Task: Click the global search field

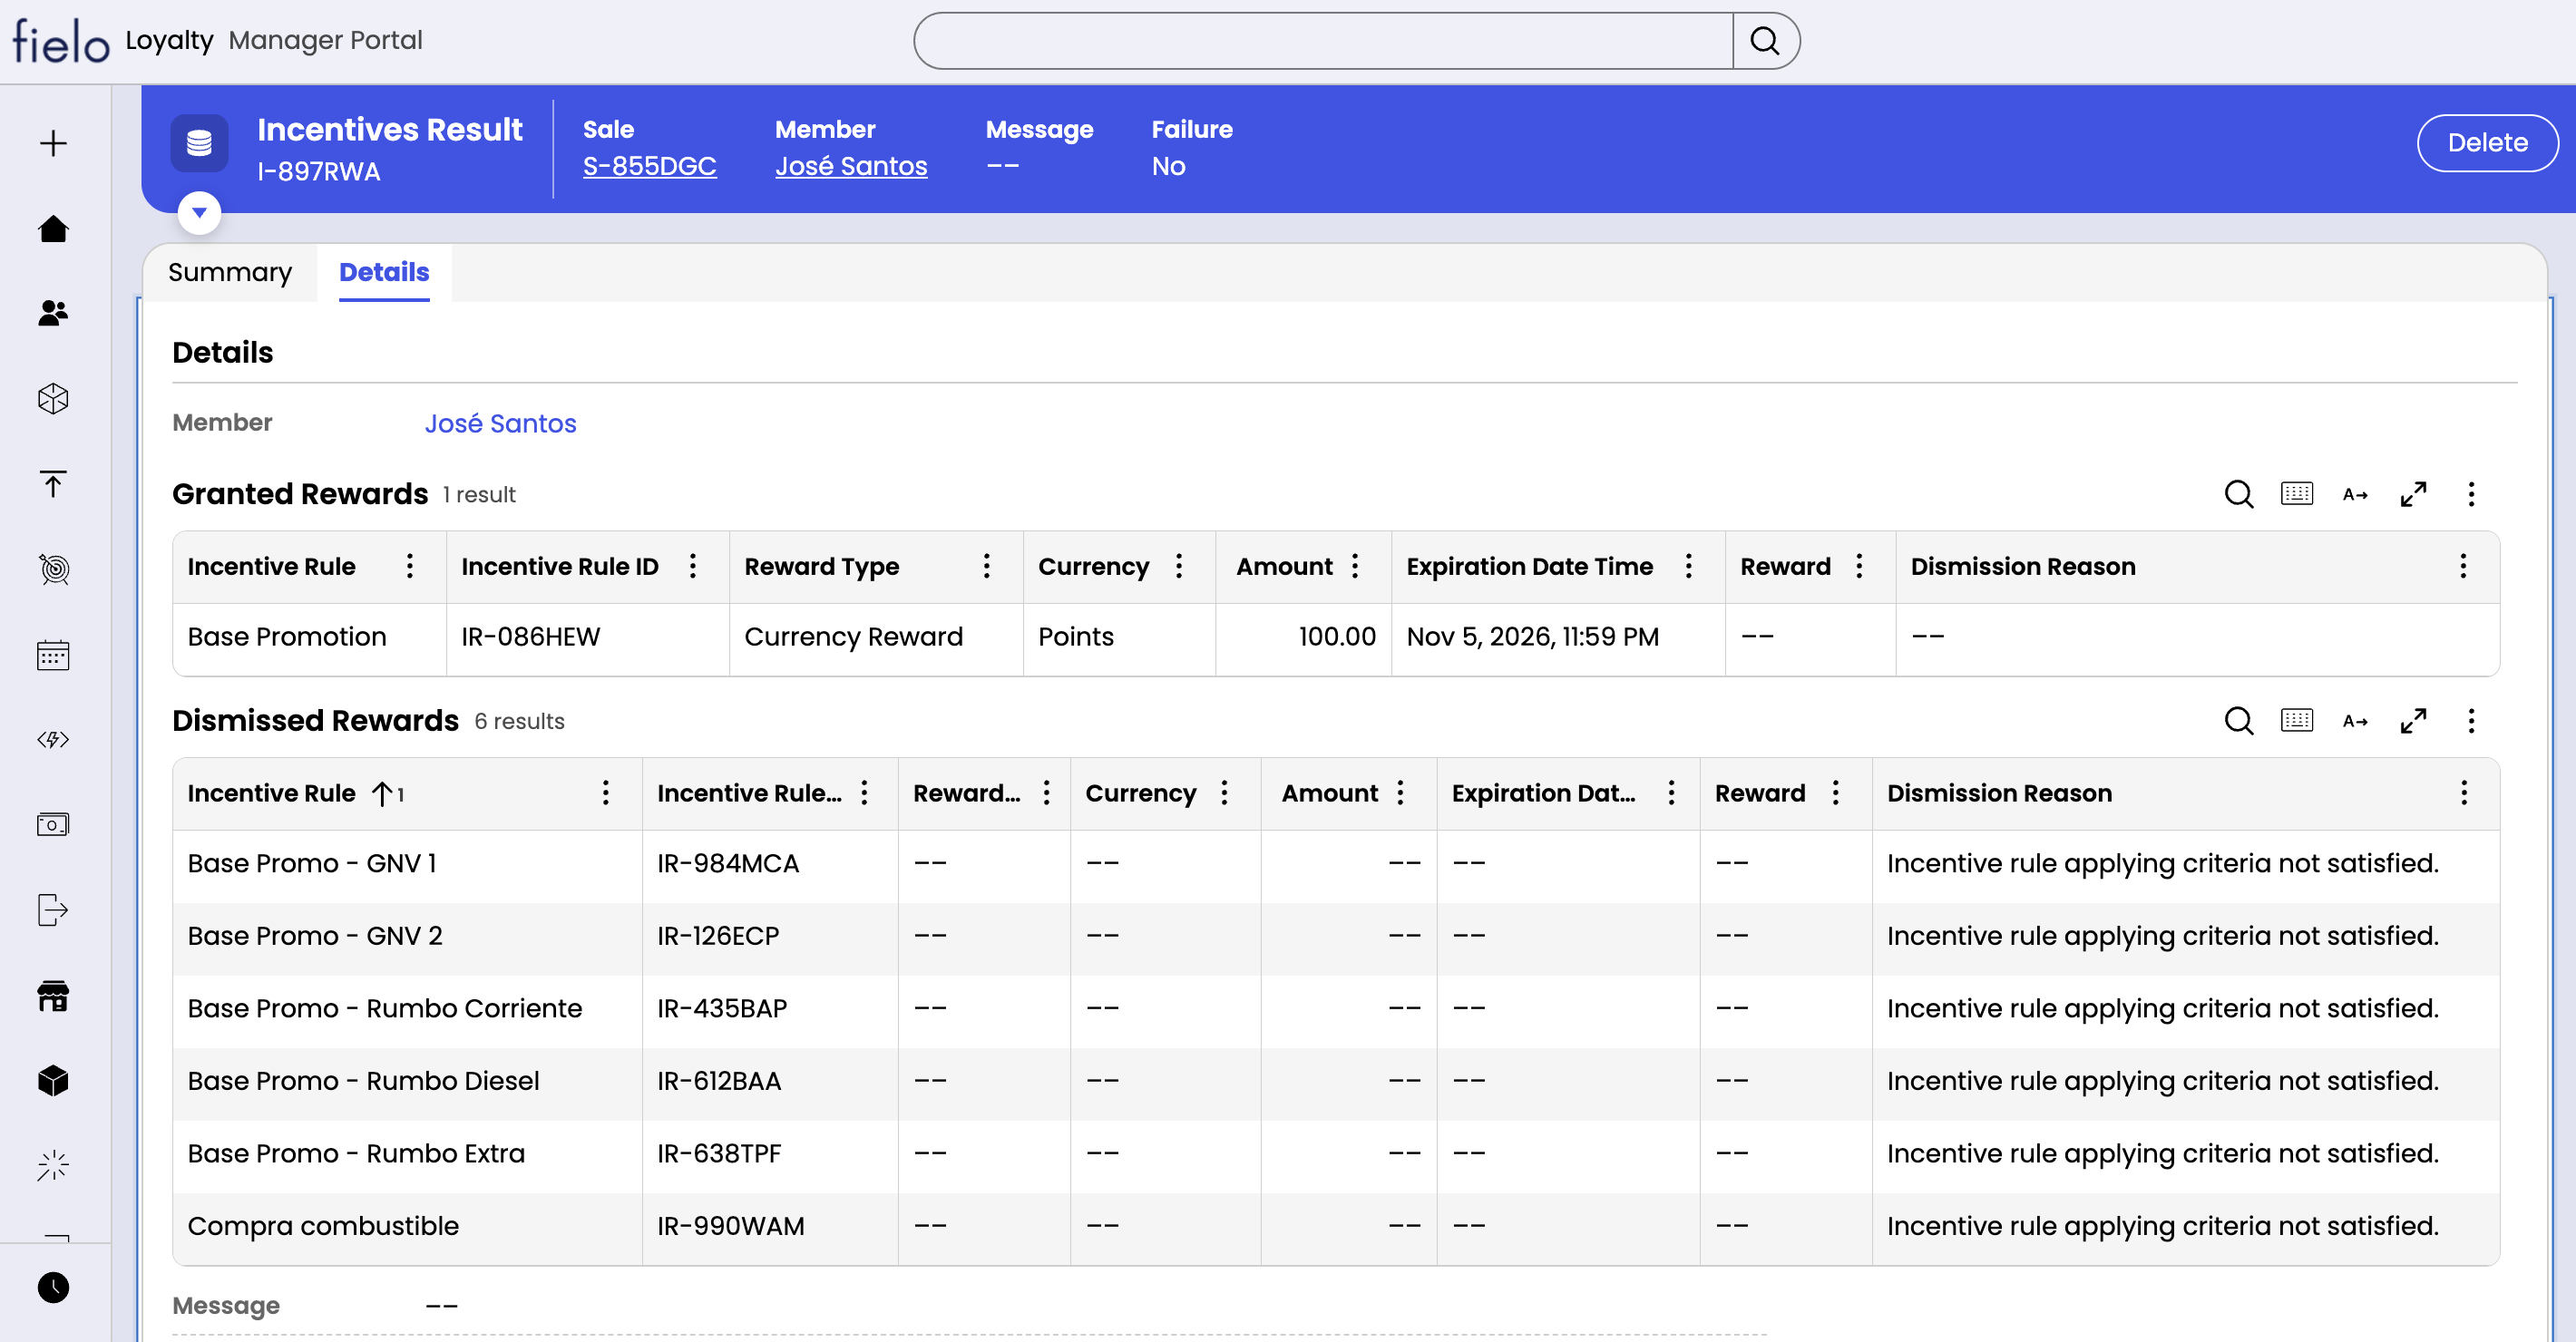Action: 1322,41
